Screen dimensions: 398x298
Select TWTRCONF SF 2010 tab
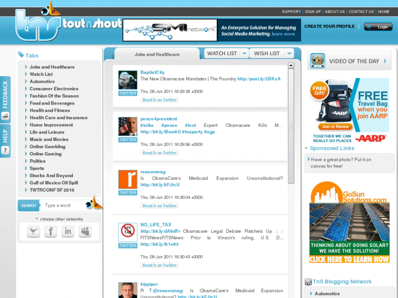(52, 190)
